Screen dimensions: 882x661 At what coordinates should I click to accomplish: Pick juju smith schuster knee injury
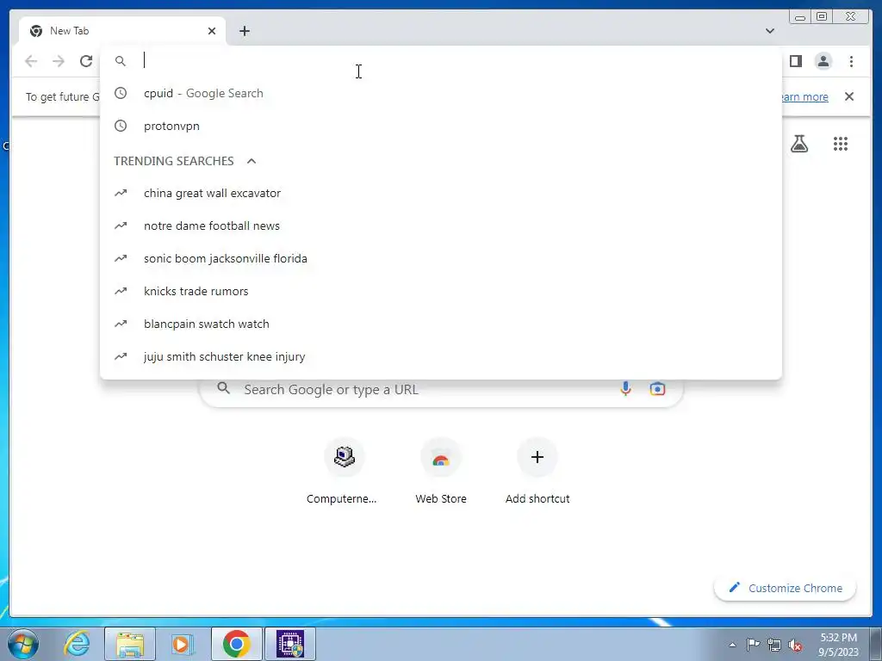[x=440, y=356]
